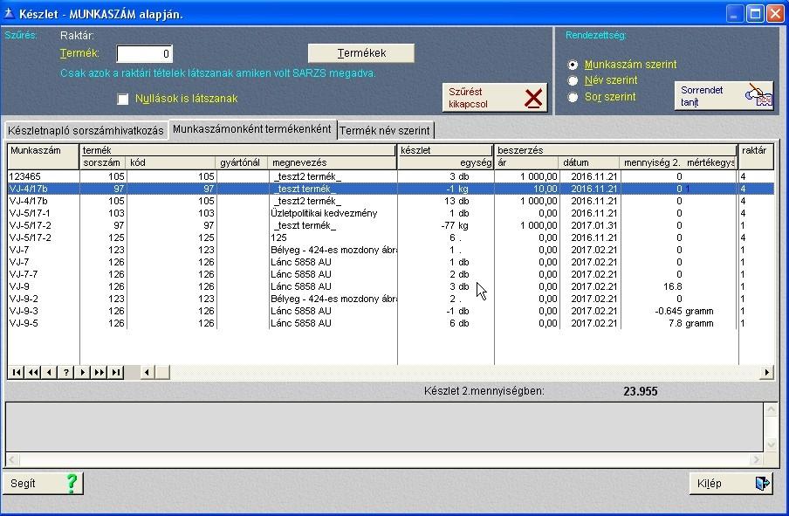Maximize the Készlet window

(755, 13)
